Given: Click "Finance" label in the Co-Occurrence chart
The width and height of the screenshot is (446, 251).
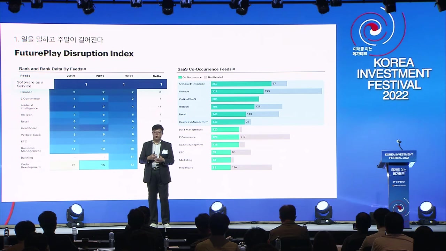Looking at the screenshot, I should (184, 91).
